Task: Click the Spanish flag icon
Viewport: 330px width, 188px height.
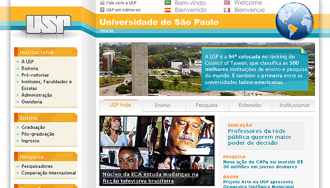Action: (x=167, y=10)
